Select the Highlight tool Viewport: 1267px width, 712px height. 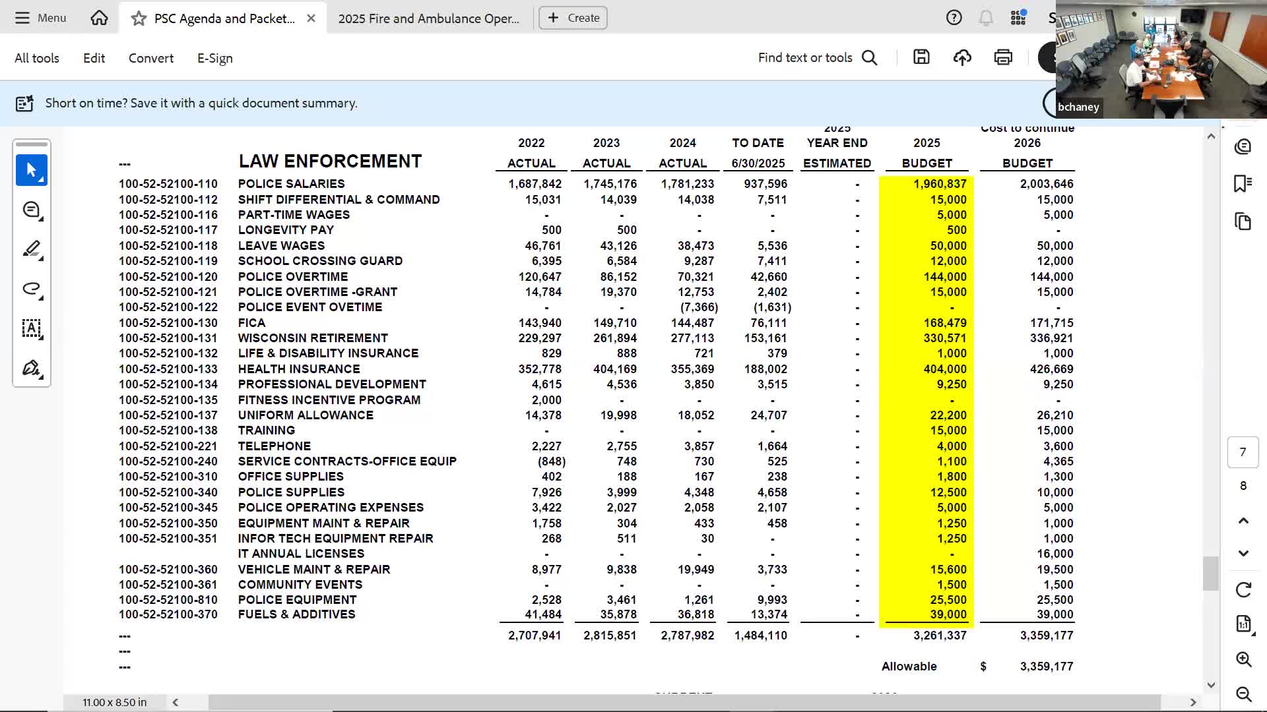tap(31, 249)
